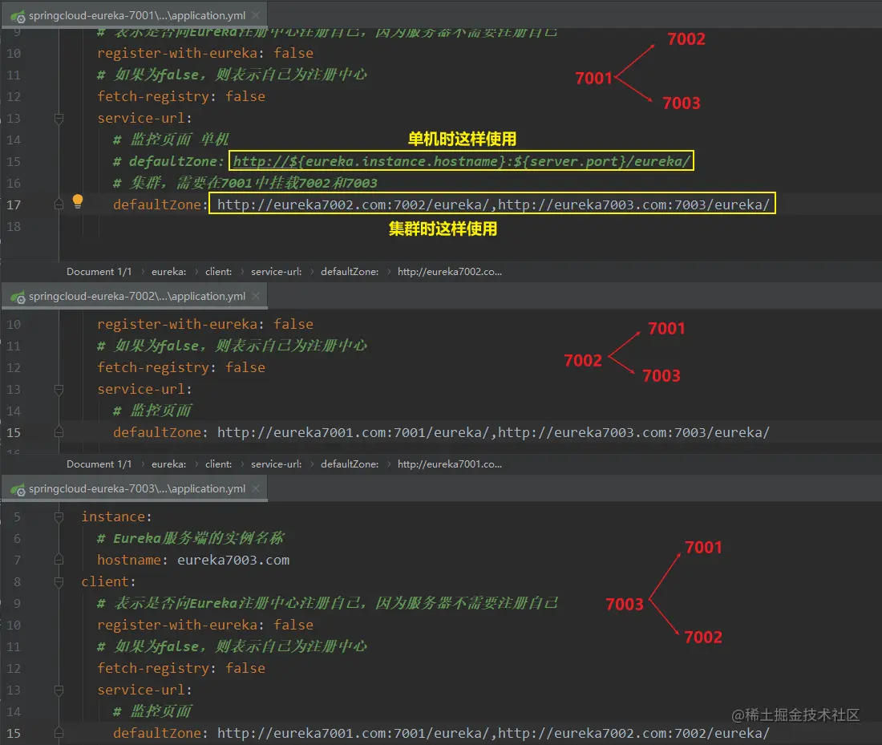Close the springcloud-eureka-7002 application.yml tab
The image size is (882, 745).
click(256, 296)
